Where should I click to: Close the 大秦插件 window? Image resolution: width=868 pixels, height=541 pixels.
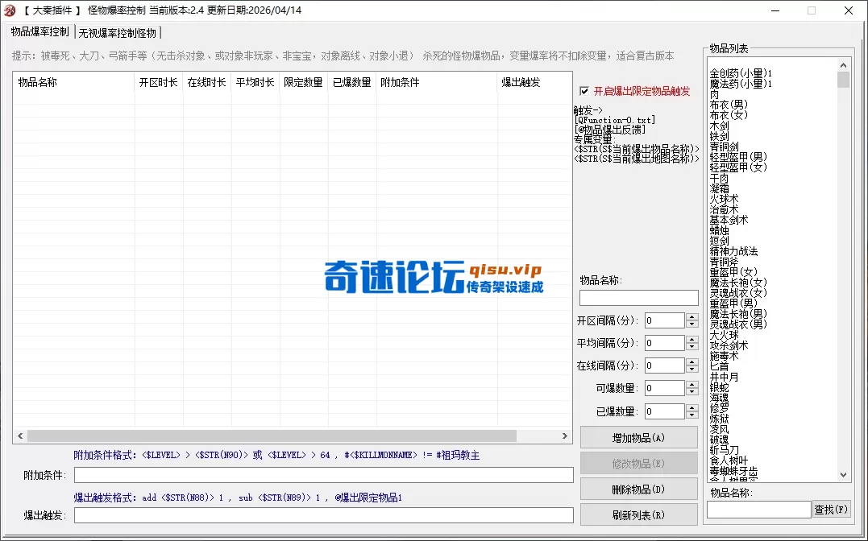coord(848,10)
